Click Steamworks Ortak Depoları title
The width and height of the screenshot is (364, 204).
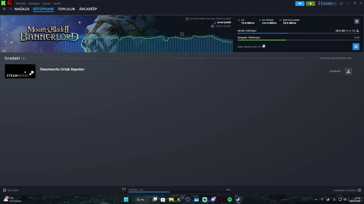coord(62,69)
